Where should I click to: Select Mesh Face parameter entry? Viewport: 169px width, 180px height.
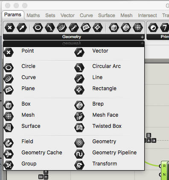coord(96,116)
